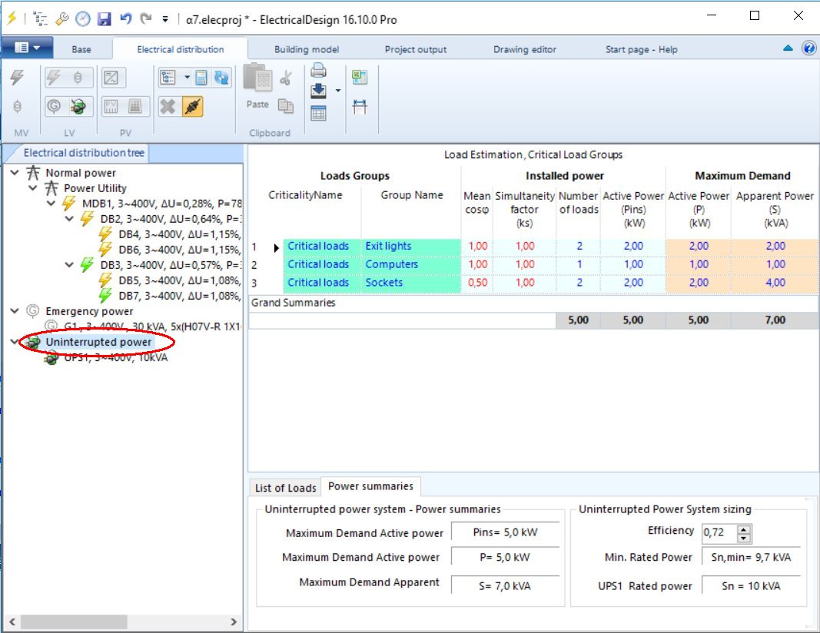Click the Excel export icon
This screenshot has width=820, height=633.
[x=359, y=77]
